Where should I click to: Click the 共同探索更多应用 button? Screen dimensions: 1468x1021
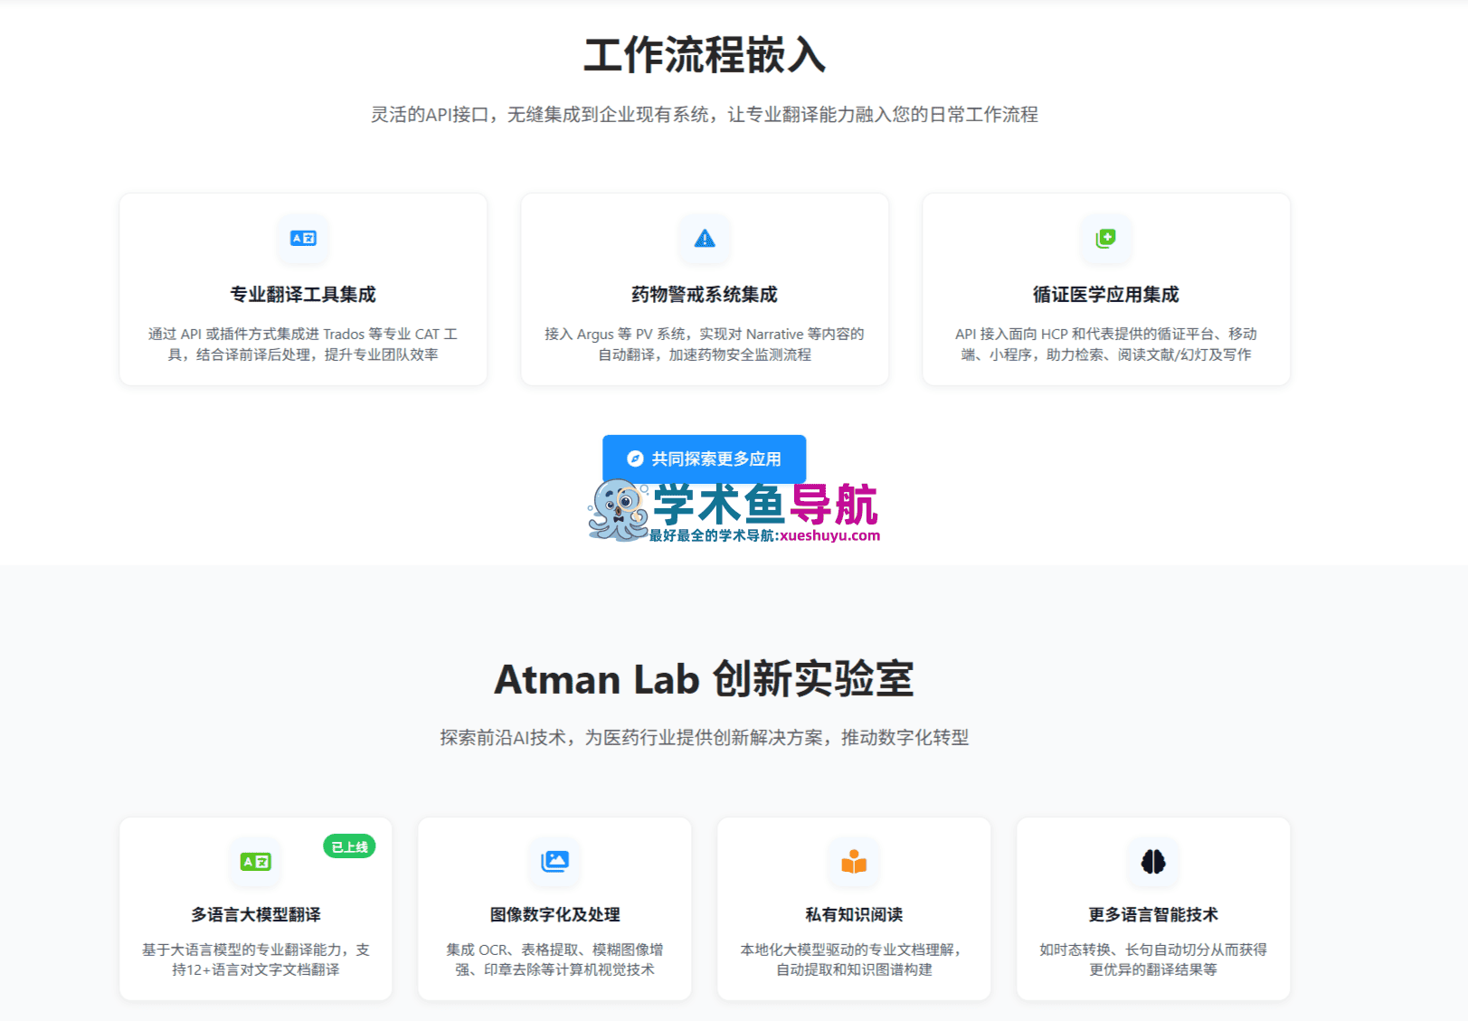click(705, 459)
